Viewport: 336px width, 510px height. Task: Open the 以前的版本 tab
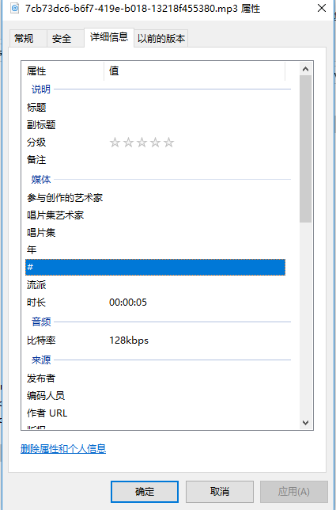tap(161, 38)
